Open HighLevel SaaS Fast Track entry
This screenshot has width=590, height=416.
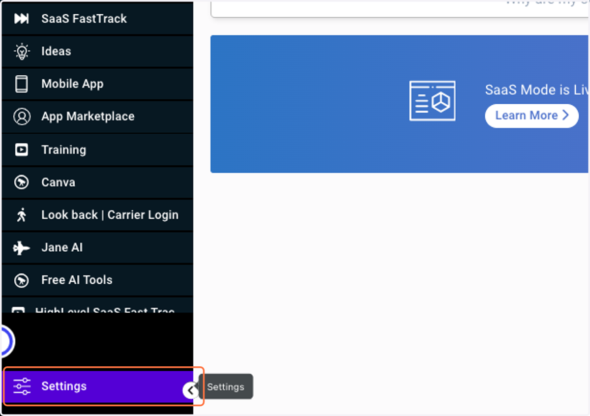click(97, 305)
